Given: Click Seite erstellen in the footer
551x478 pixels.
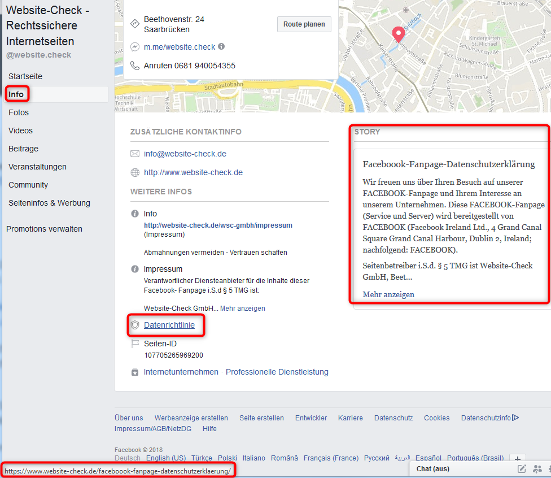Looking at the screenshot, I should tap(261, 418).
